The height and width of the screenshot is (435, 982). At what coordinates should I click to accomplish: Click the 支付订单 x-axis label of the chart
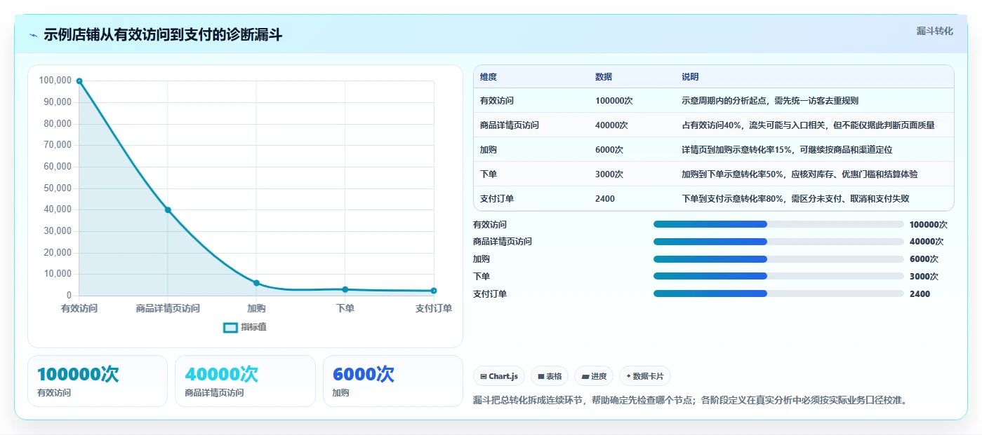pos(434,308)
